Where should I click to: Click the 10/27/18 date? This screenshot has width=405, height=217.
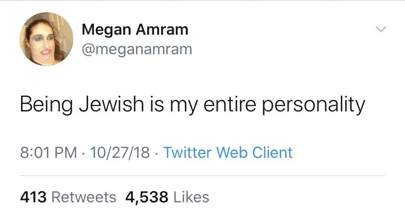(119, 152)
